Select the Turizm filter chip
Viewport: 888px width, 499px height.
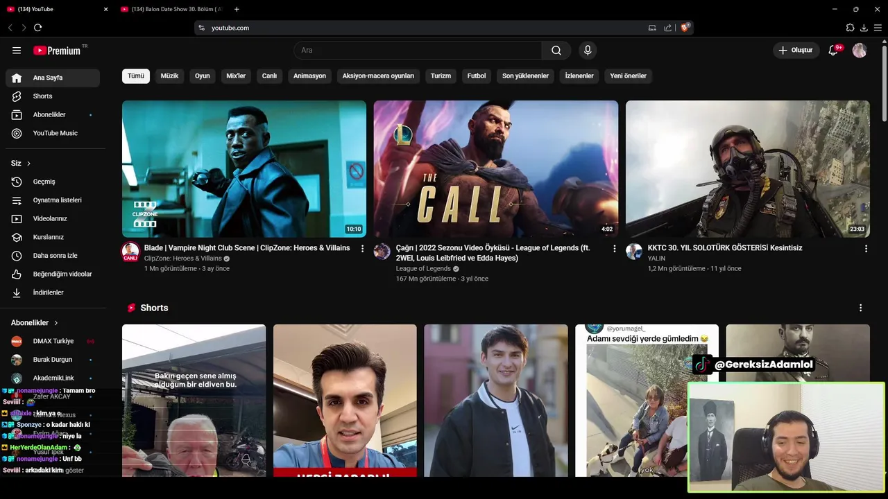tap(441, 76)
